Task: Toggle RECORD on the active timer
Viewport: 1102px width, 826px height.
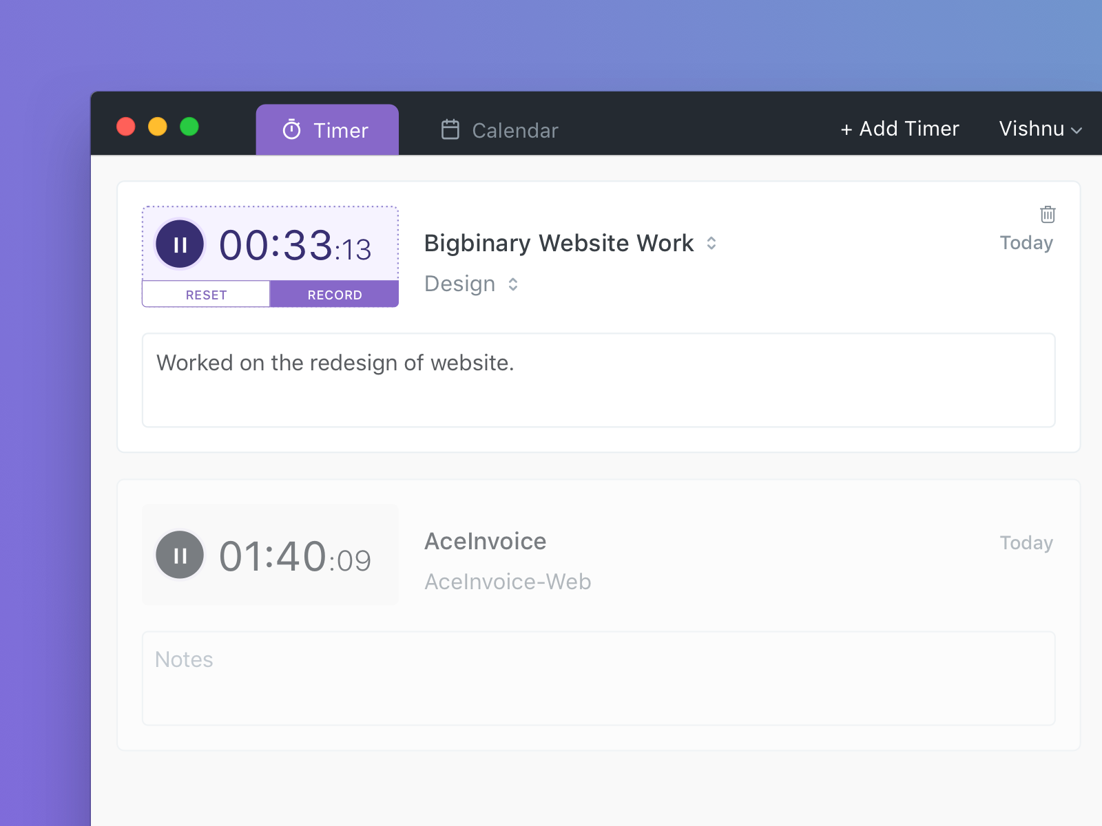Action: click(334, 295)
